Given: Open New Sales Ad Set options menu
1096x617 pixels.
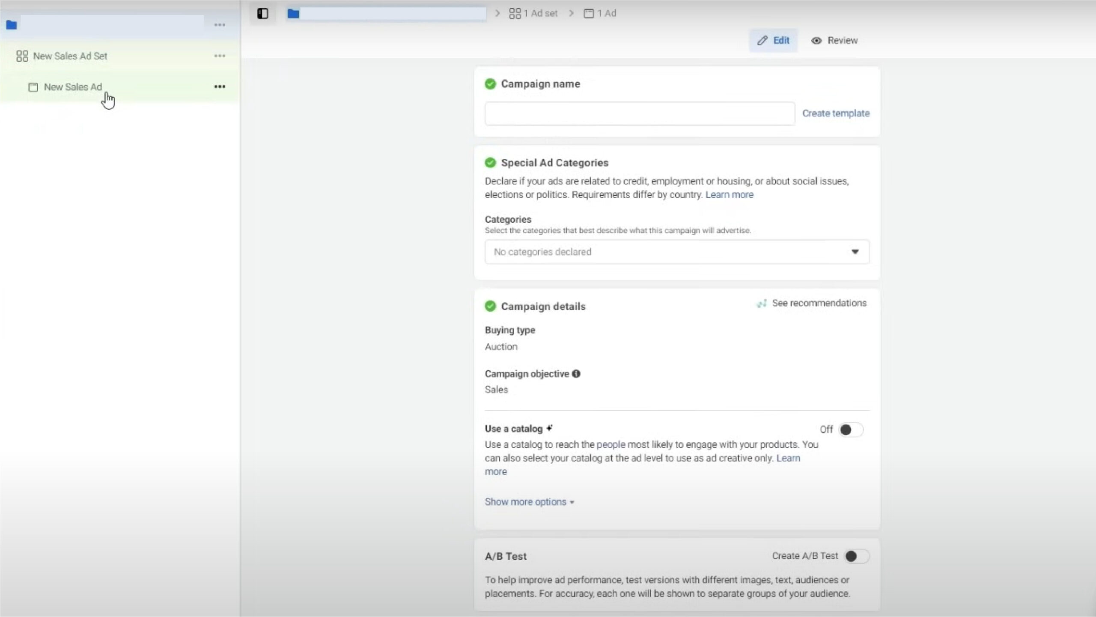Looking at the screenshot, I should pos(220,56).
